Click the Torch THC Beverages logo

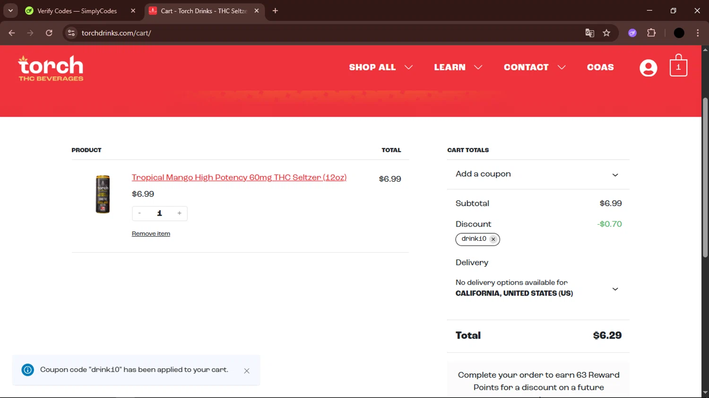coord(51,68)
